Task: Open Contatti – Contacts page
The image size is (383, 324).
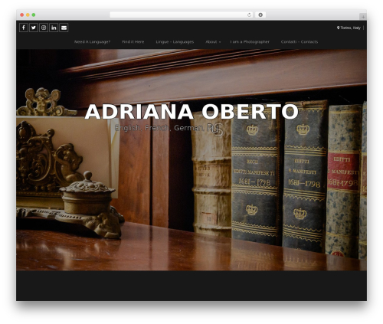Action: pos(300,41)
